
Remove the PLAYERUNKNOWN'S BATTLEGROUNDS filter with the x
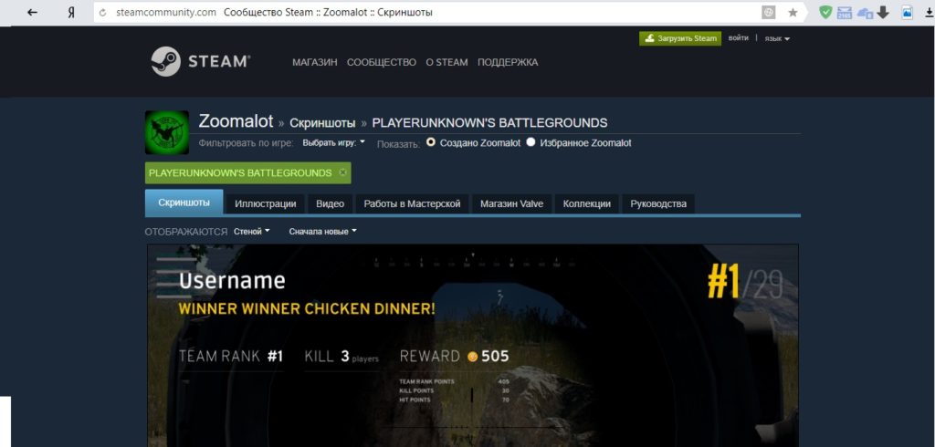click(x=342, y=172)
